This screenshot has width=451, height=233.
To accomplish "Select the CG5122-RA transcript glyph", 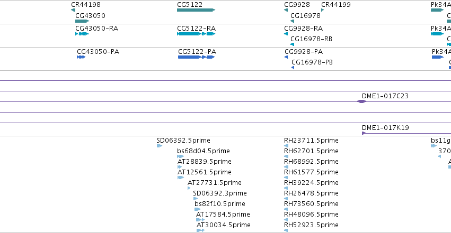I will [x=196, y=34].
